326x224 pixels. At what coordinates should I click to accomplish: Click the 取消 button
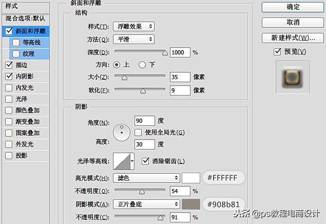[x=293, y=22]
